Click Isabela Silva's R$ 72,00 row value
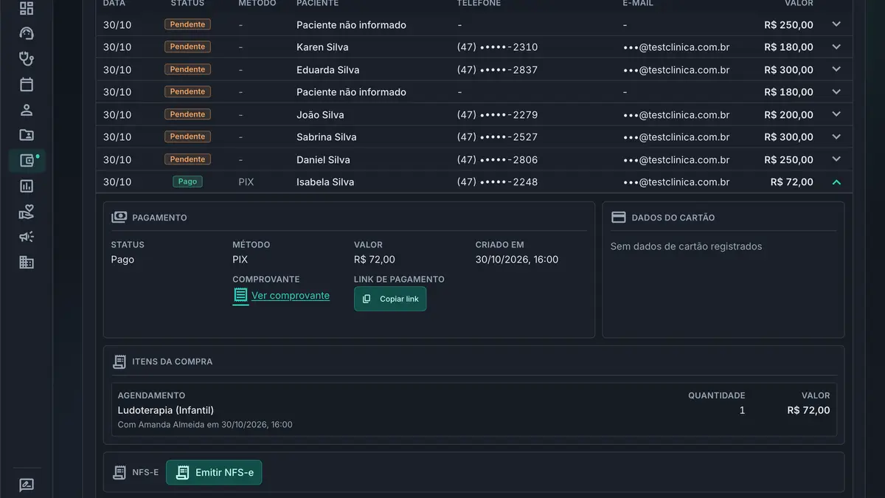This screenshot has height=498, width=885. [792, 182]
